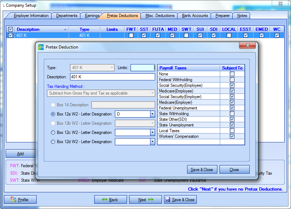Image resolution: width=291 pixels, height=209 pixels.
Task: Toggle Federal Withholding Subject To checkbox
Action: [x=232, y=80]
